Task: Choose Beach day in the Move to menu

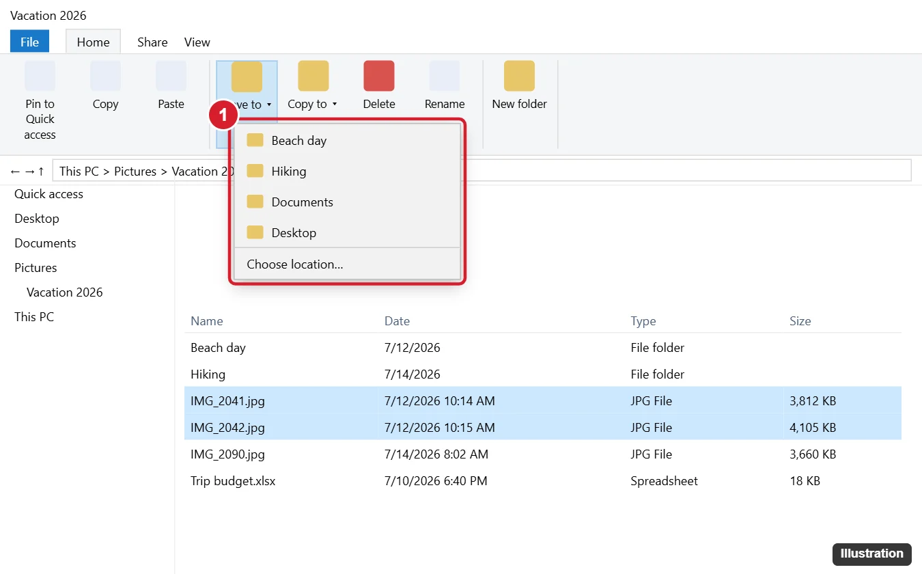Action: pyautogui.click(x=348, y=140)
